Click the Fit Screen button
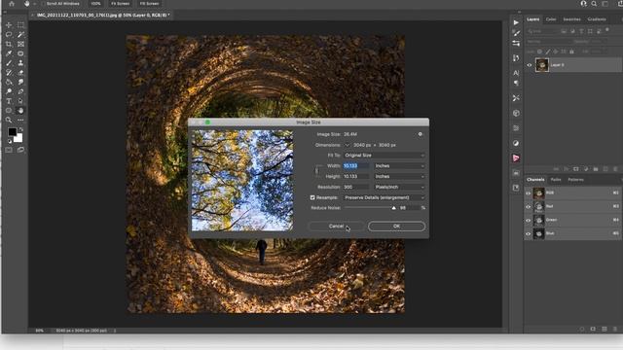This screenshot has height=350, width=623. coord(120,4)
